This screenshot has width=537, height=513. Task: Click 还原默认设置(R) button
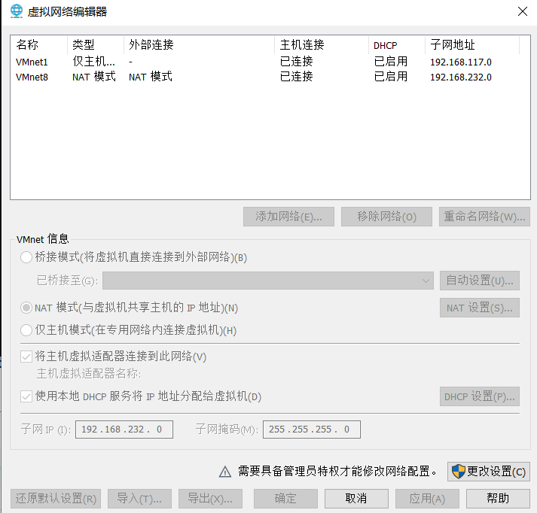click(x=56, y=499)
